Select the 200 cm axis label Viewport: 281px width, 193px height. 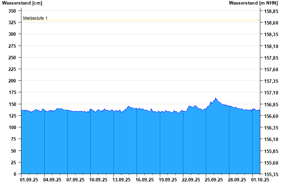point(12,81)
